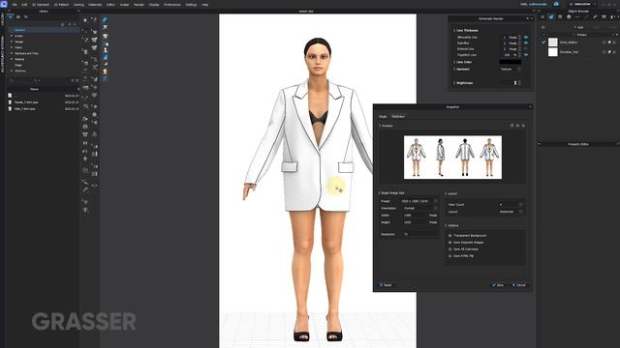The width and height of the screenshot is (620, 348).
Task: Toggle the Save All Colorways checkbox
Action: point(449,249)
